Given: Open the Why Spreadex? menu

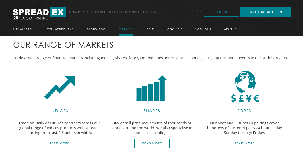Looking at the screenshot, I should (x=60, y=29).
